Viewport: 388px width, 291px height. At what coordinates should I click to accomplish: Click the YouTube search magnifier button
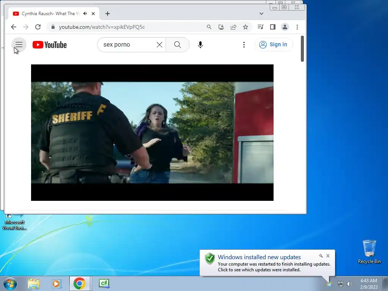[177, 45]
